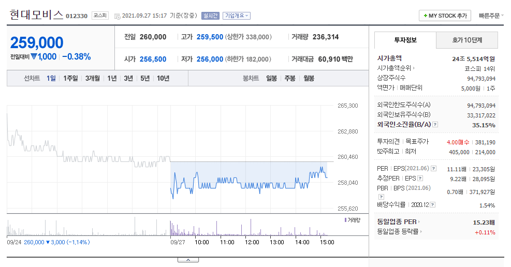Click the 동일업종 PER value 15.23배

point(484,222)
